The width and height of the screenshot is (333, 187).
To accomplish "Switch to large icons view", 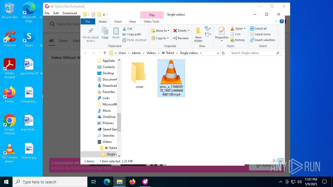I will coord(281,161).
